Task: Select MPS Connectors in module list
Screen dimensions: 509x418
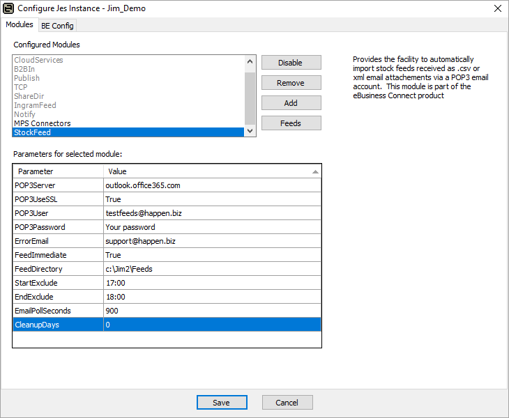Action: 42,123
